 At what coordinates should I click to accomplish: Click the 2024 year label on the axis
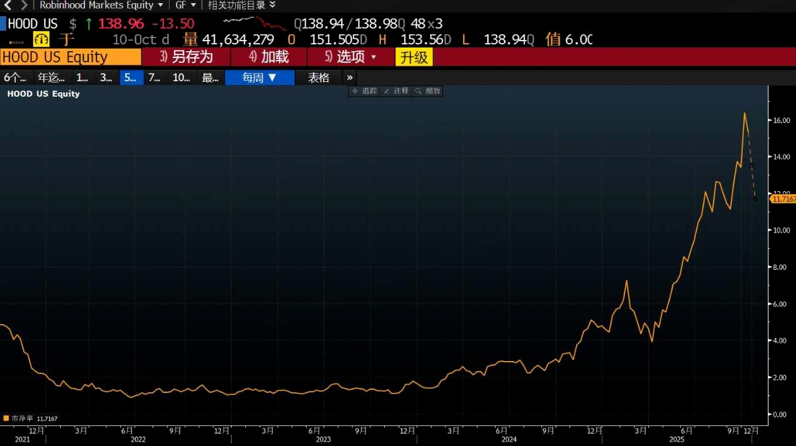(509, 439)
